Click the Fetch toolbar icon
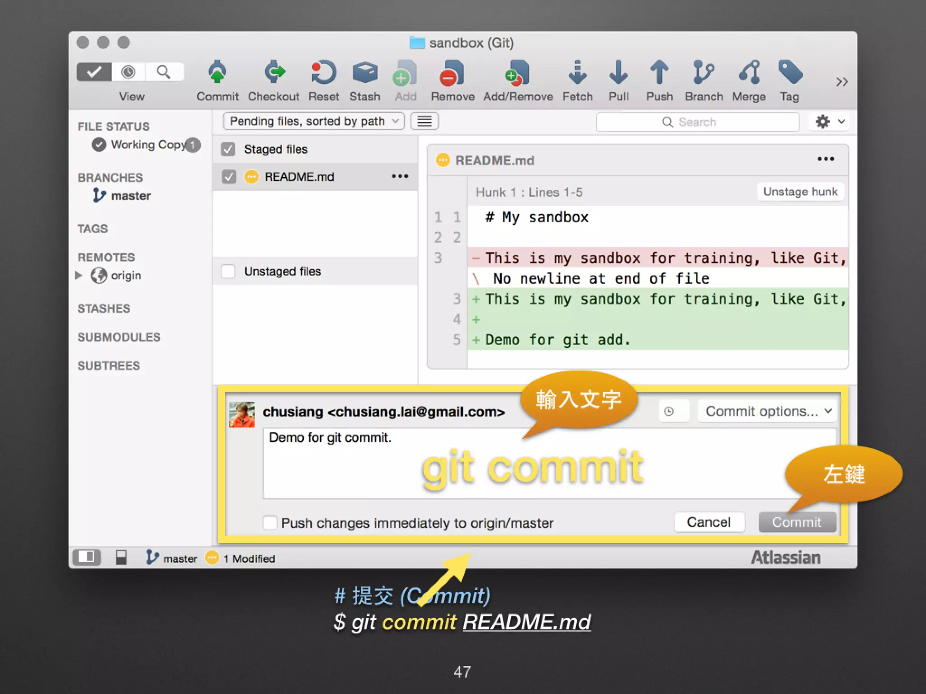Screen dimensions: 926x694 click(577, 74)
